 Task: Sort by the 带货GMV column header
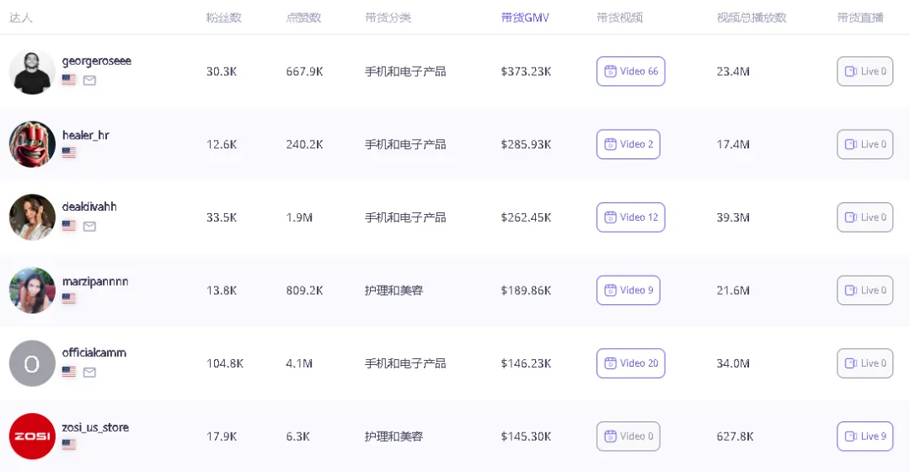[525, 18]
